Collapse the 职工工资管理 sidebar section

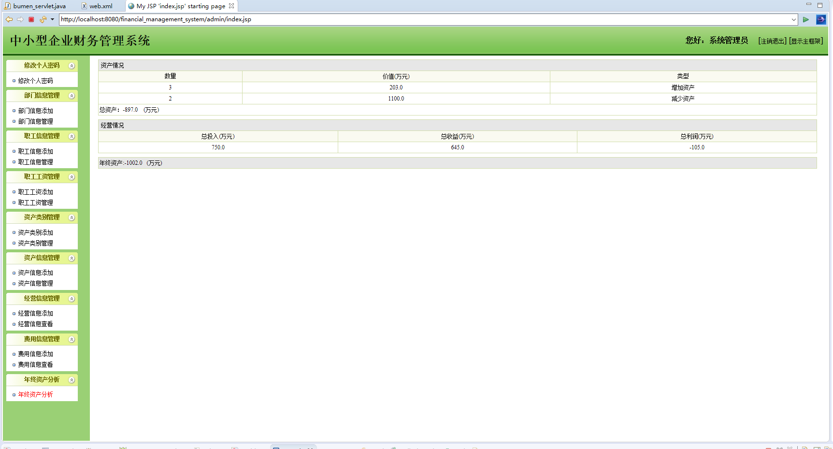click(72, 177)
